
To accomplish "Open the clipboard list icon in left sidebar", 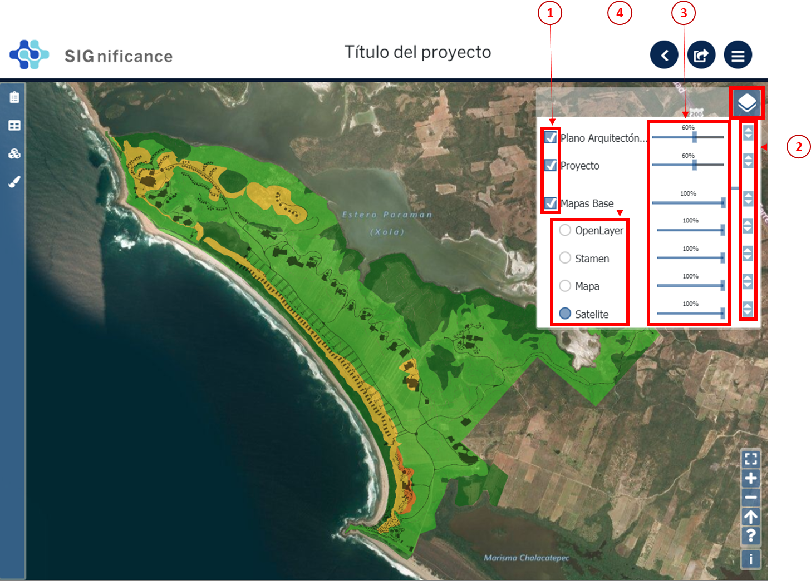I will click(14, 97).
